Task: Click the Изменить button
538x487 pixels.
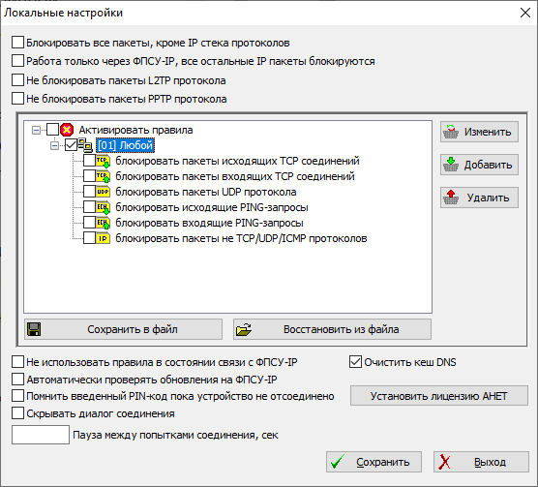Action: (479, 132)
